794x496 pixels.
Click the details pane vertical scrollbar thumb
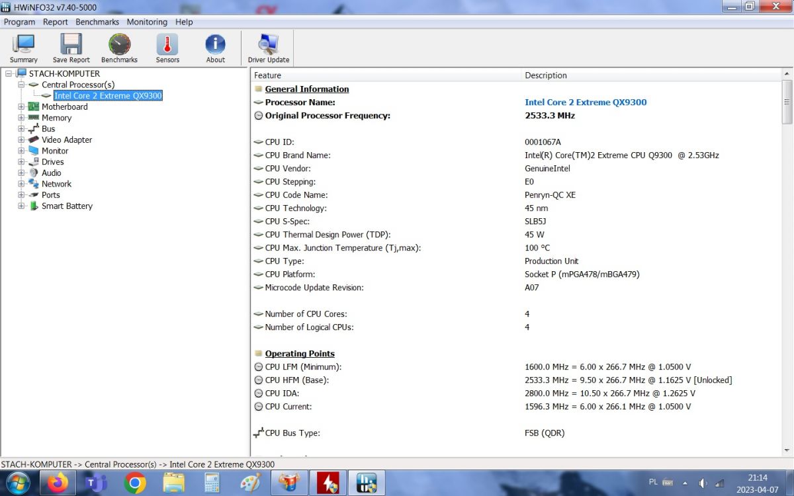click(x=787, y=102)
